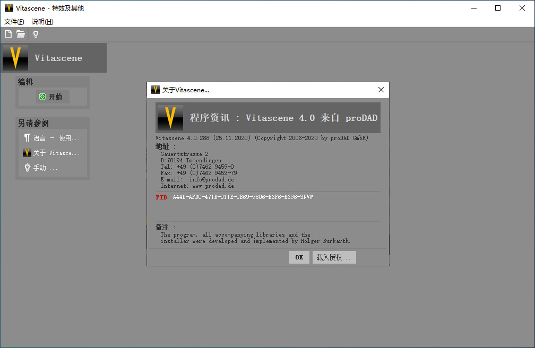This screenshot has width=535, height=348.
Task: Click the D-78194 Immendingen line
Action: click(x=191, y=160)
